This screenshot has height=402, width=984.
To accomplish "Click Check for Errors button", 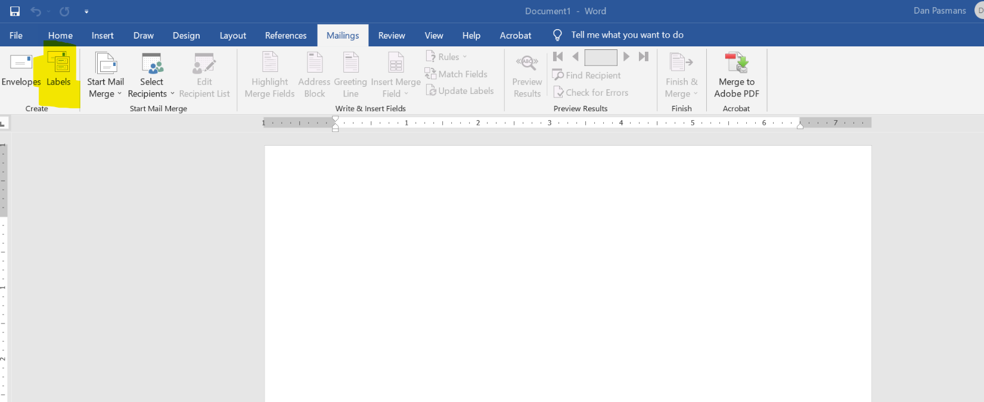I will click(x=591, y=92).
